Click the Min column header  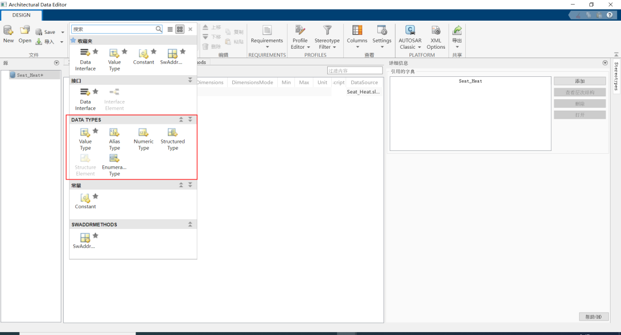(286, 82)
